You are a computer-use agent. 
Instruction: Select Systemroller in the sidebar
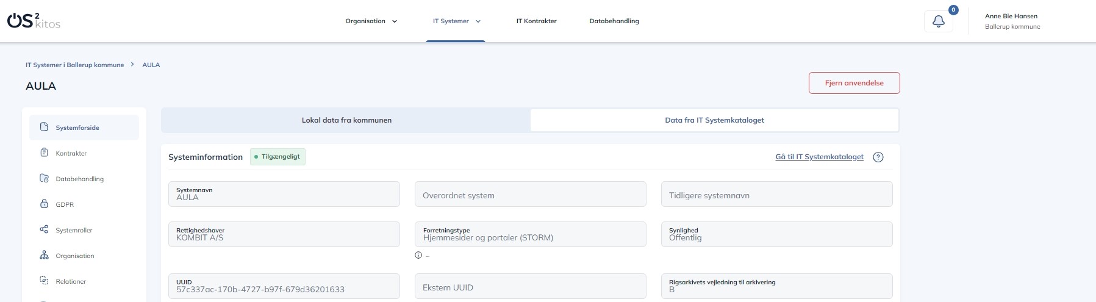click(84, 230)
